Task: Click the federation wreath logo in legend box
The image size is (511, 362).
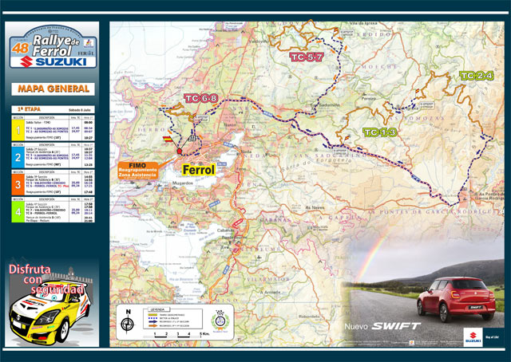Action: pyautogui.click(x=220, y=320)
